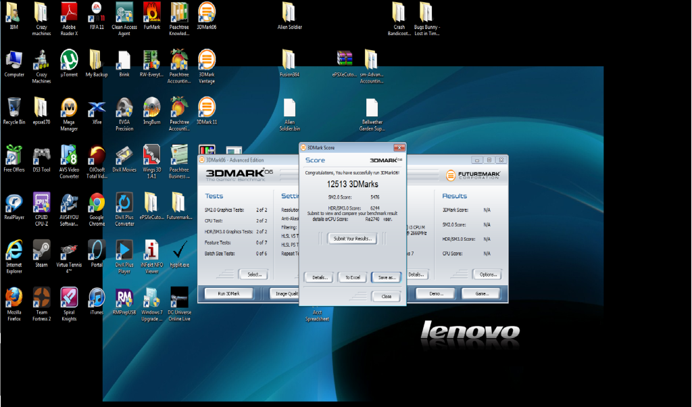Click Submit Your Results button
This screenshot has width=692, height=407.
pyautogui.click(x=352, y=239)
